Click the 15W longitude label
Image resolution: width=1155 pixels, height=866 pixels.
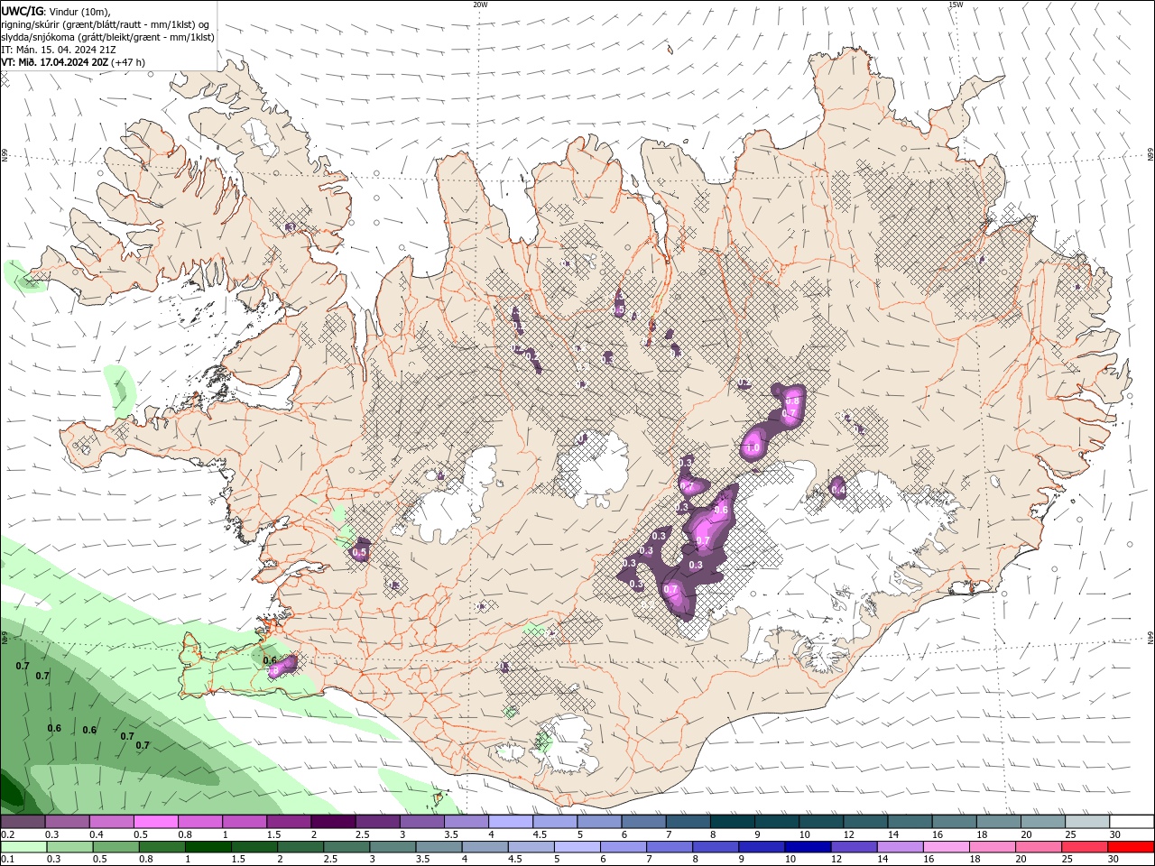pyautogui.click(x=956, y=5)
